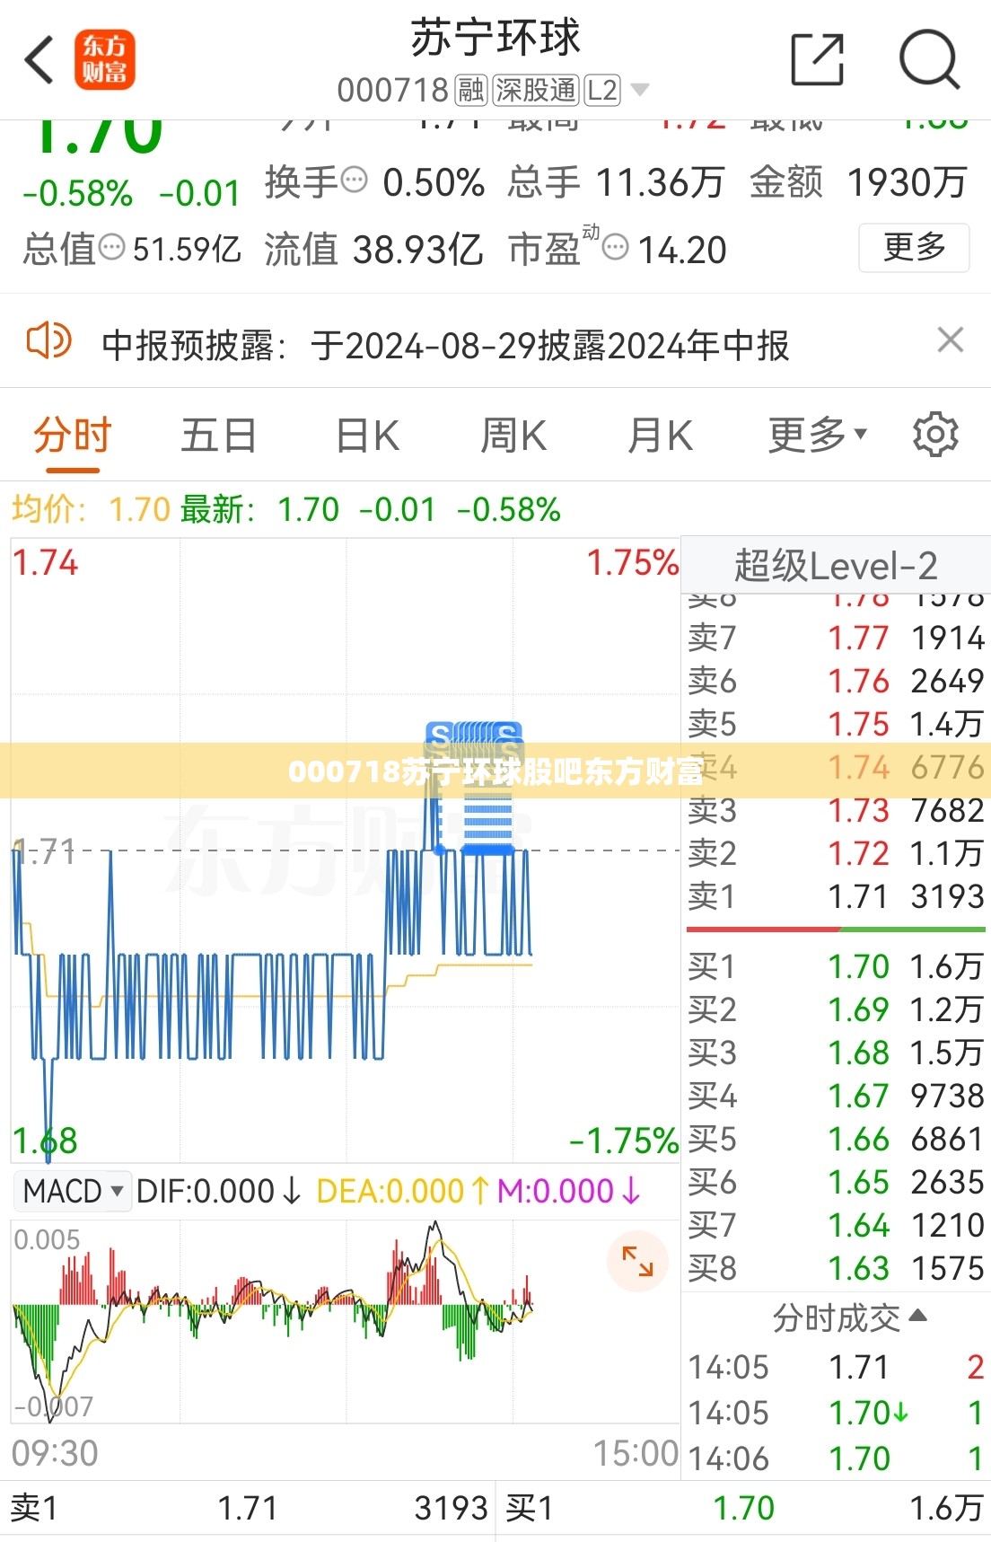Image resolution: width=991 pixels, height=1542 pixels.
Task: Select the 买1 1.70 row in Level-2 list
Action: (x=836, y=966)
